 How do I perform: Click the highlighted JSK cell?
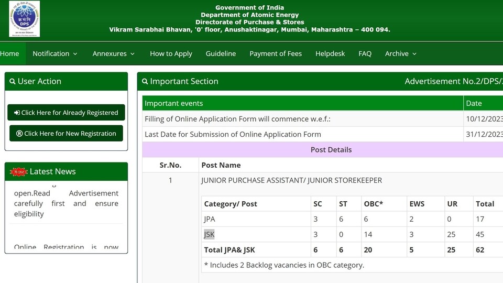click(209, 235)
